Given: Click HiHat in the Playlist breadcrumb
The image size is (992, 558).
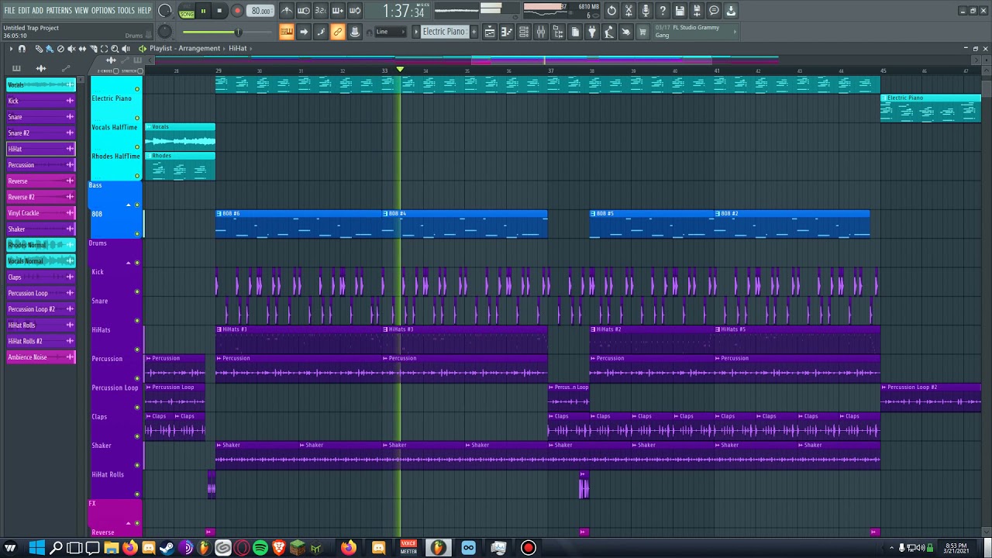Looking at the screenshot, I should pos(237,48).
